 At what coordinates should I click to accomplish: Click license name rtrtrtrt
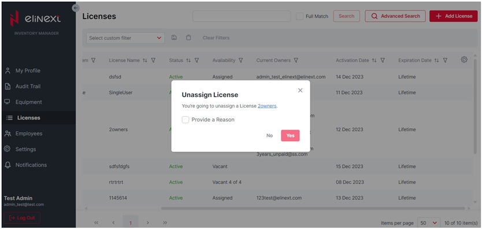click(116, 182)
